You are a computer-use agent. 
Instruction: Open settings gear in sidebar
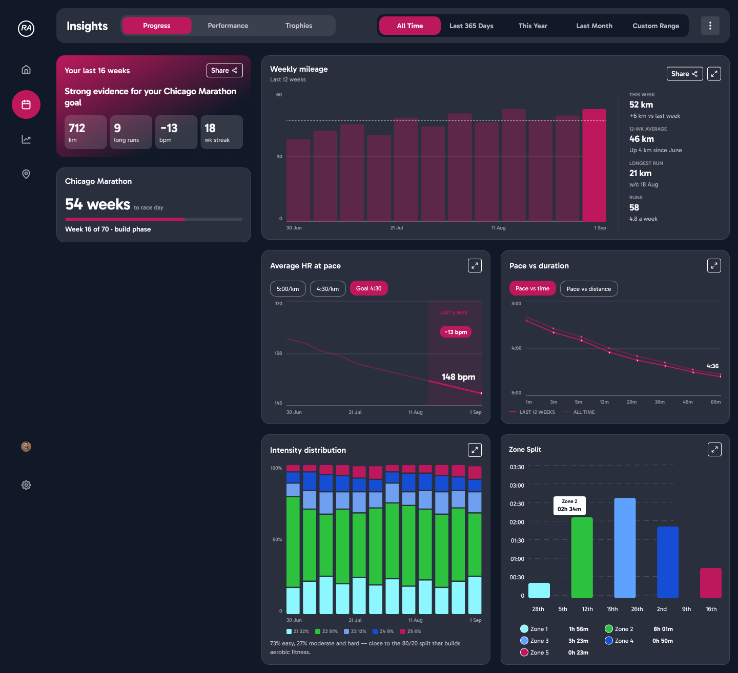(x=26, y=485)
